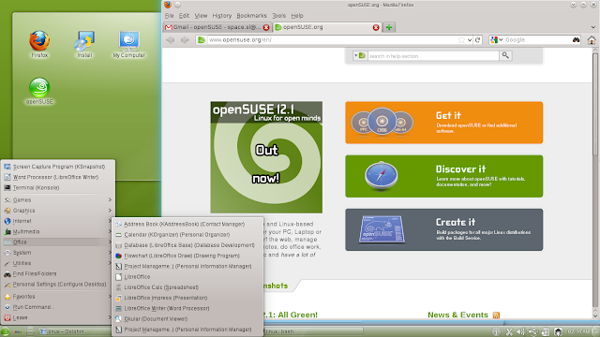Launch LibreOffice Calc (Spreadsheet)
This screenshot has height=337, width=600.
click(187, 287)
